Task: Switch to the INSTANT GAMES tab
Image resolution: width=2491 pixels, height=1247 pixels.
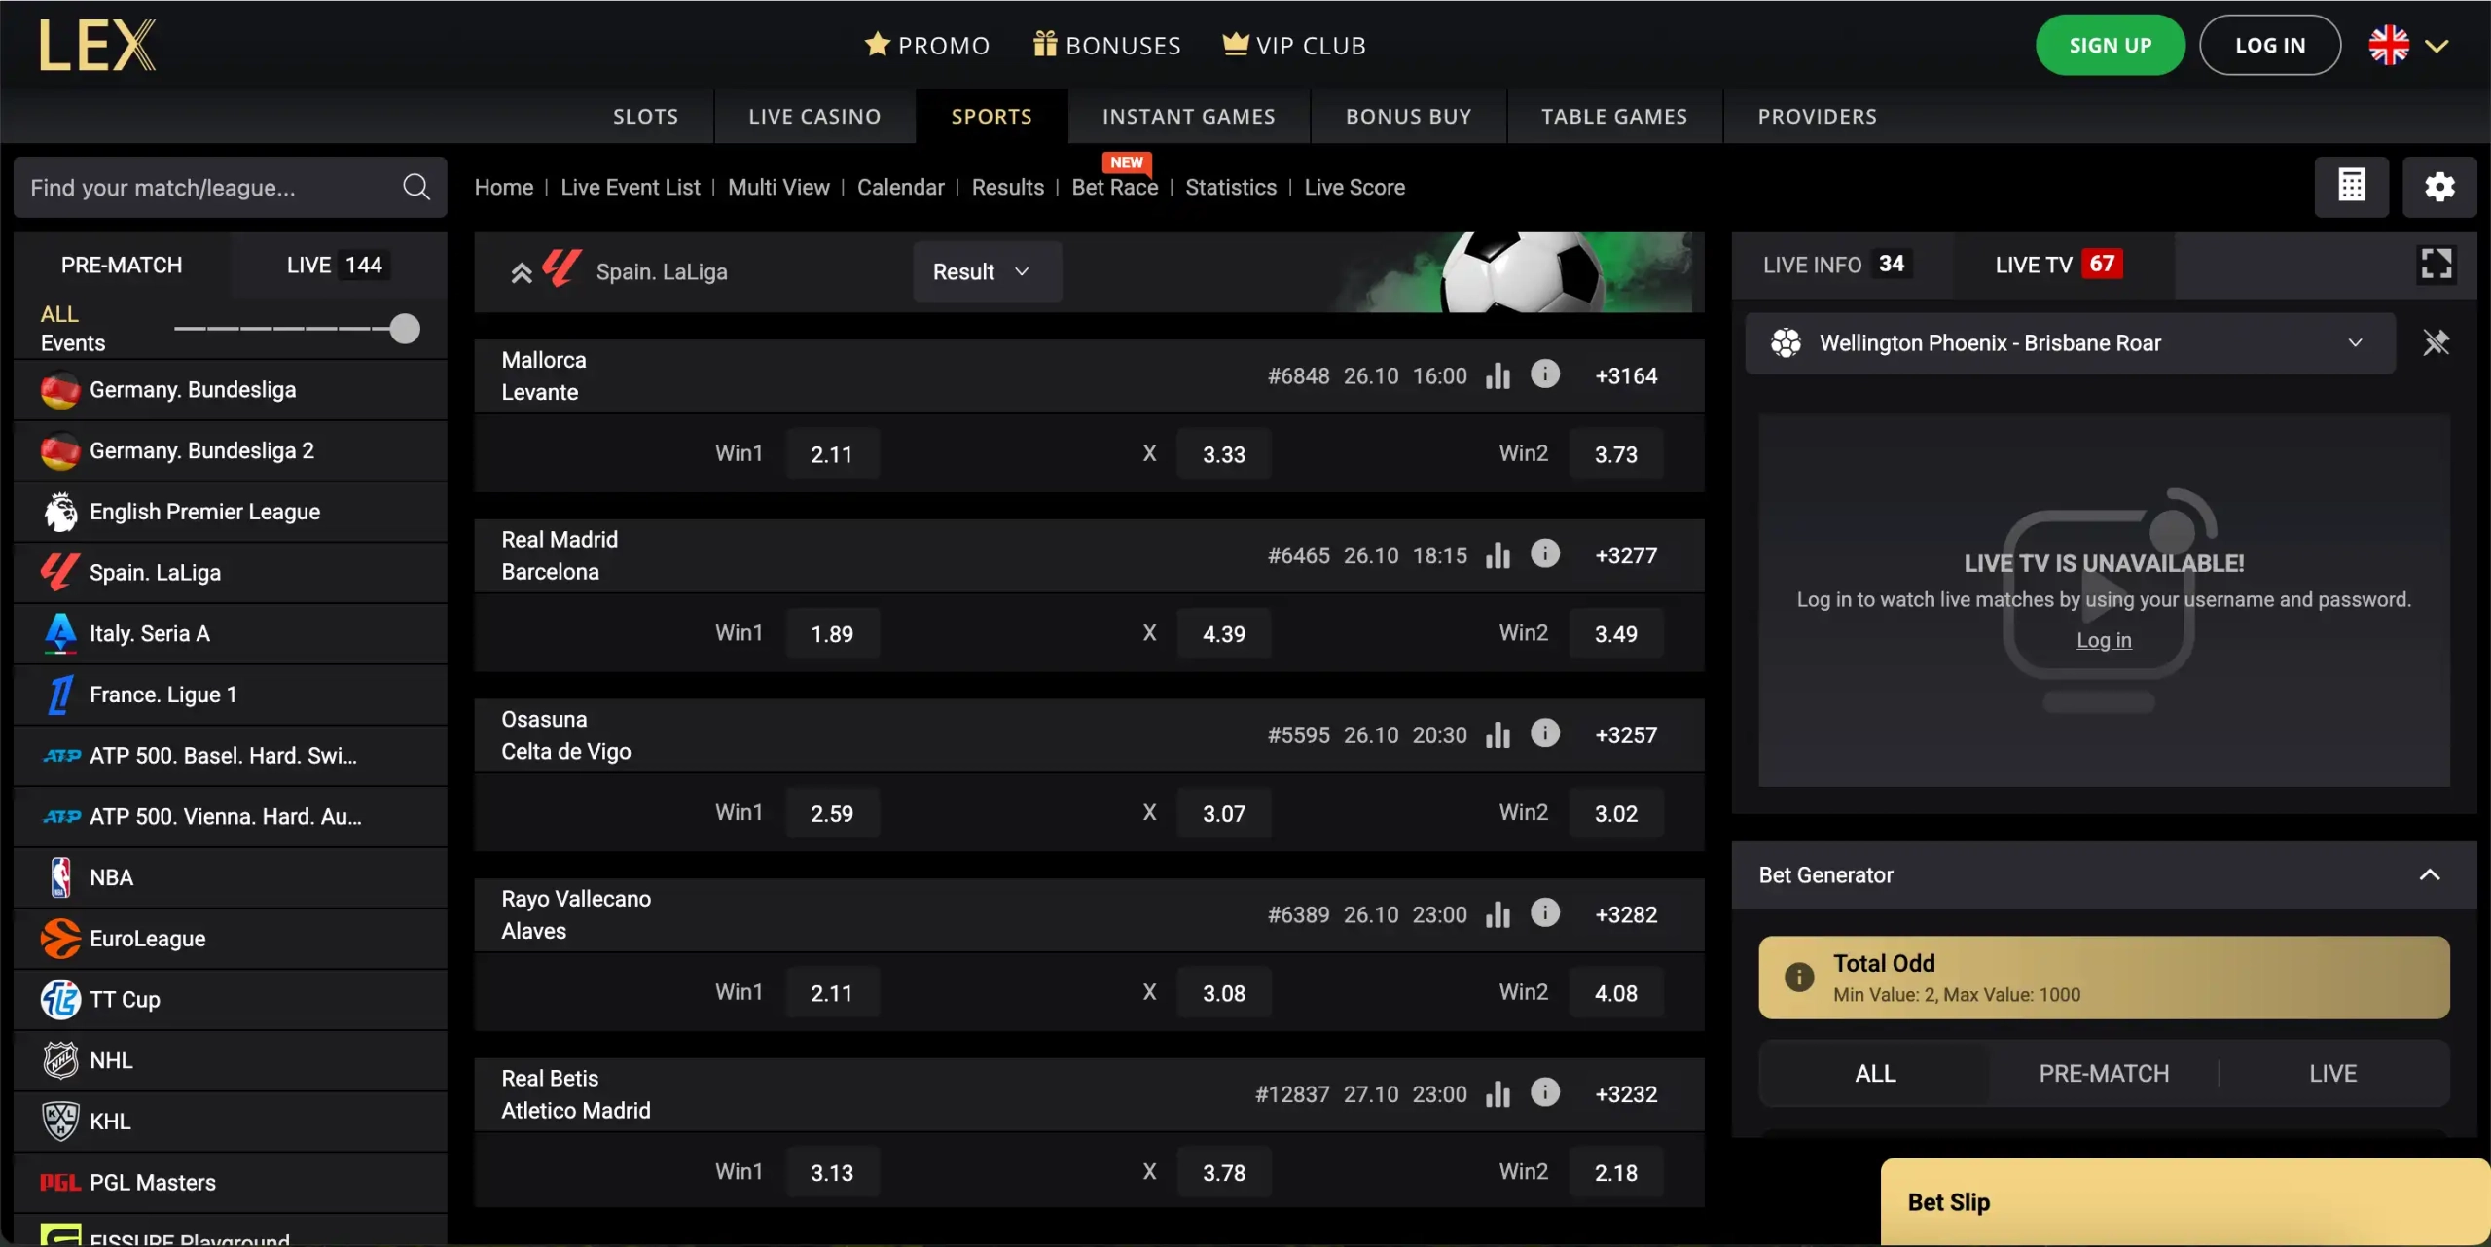Action: [1188, 116]
